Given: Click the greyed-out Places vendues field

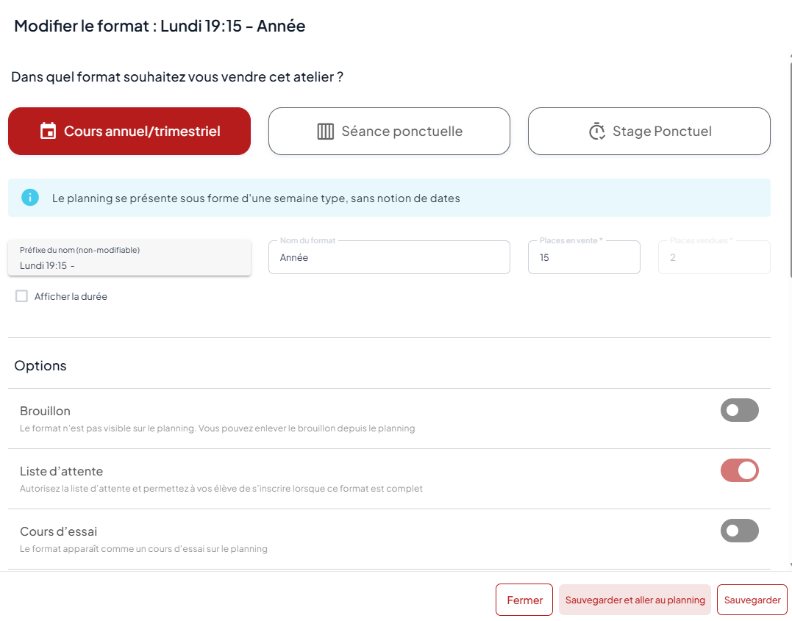Looking at the screenshot, I should pyautogui.click(x=713, y=258).
